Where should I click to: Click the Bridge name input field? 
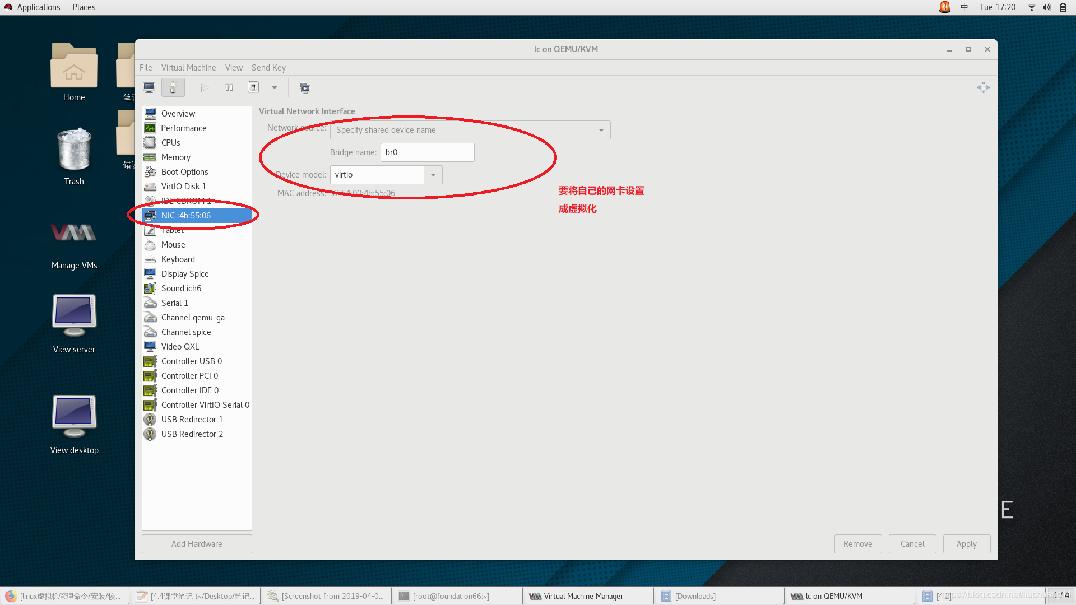tap(427, 152)
